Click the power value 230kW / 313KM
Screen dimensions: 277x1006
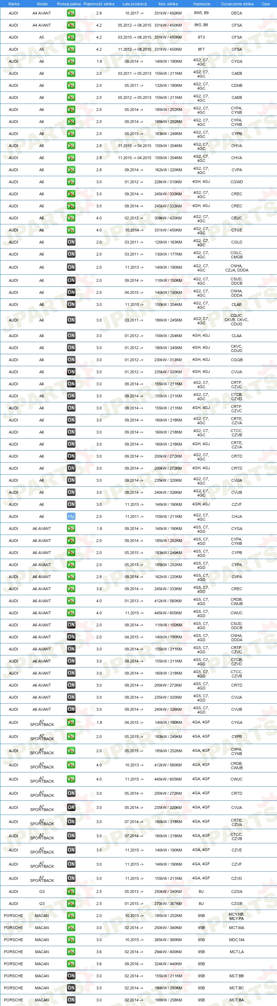pos(168,360)
